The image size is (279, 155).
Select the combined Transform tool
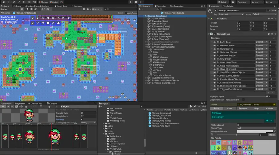pos(29,2)
